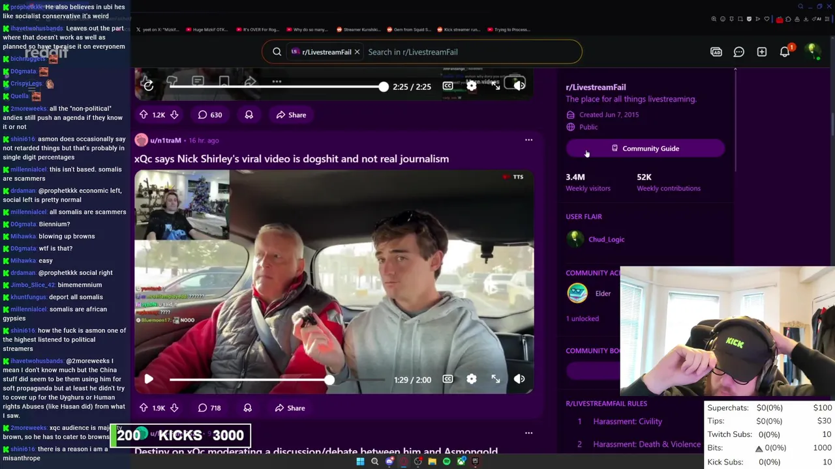
Task: Replay the finished top video
Action: pos(148,85)
